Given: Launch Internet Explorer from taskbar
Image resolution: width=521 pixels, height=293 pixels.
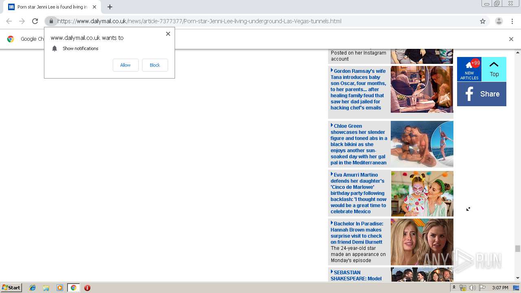Looking at the screenshot, I should [x=33, y=288].
